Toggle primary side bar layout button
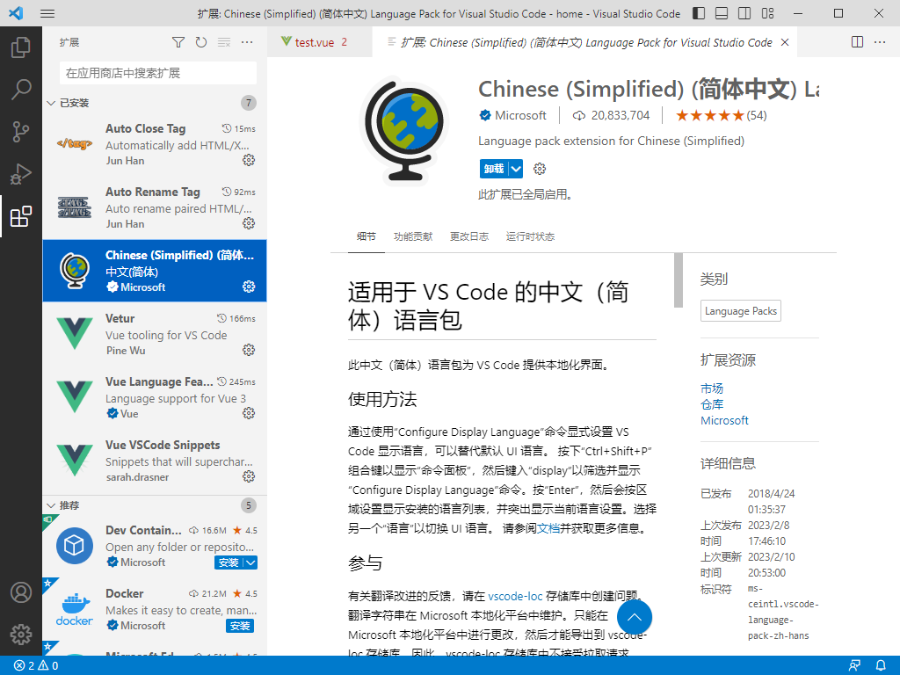The height and width of the screenshot is (675, 900). (699, 13)
